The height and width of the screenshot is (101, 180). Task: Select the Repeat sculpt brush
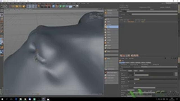[x=111, y=45]
